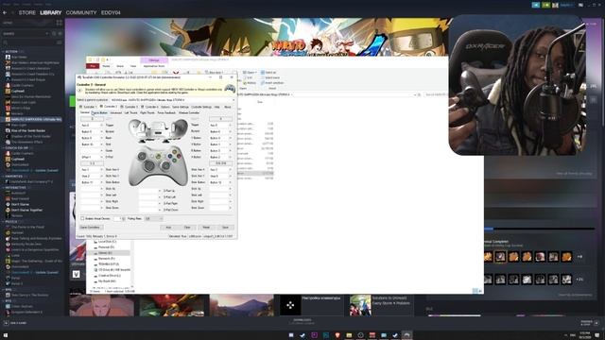This screenshot has height=340, width=605.
Task: Open advanced filter icon beside search field
Action: 59,42
